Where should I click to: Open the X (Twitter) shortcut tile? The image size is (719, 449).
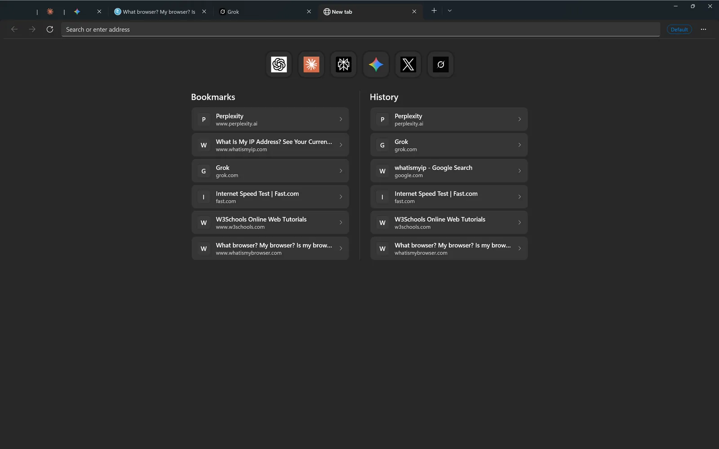coord(408,65)
